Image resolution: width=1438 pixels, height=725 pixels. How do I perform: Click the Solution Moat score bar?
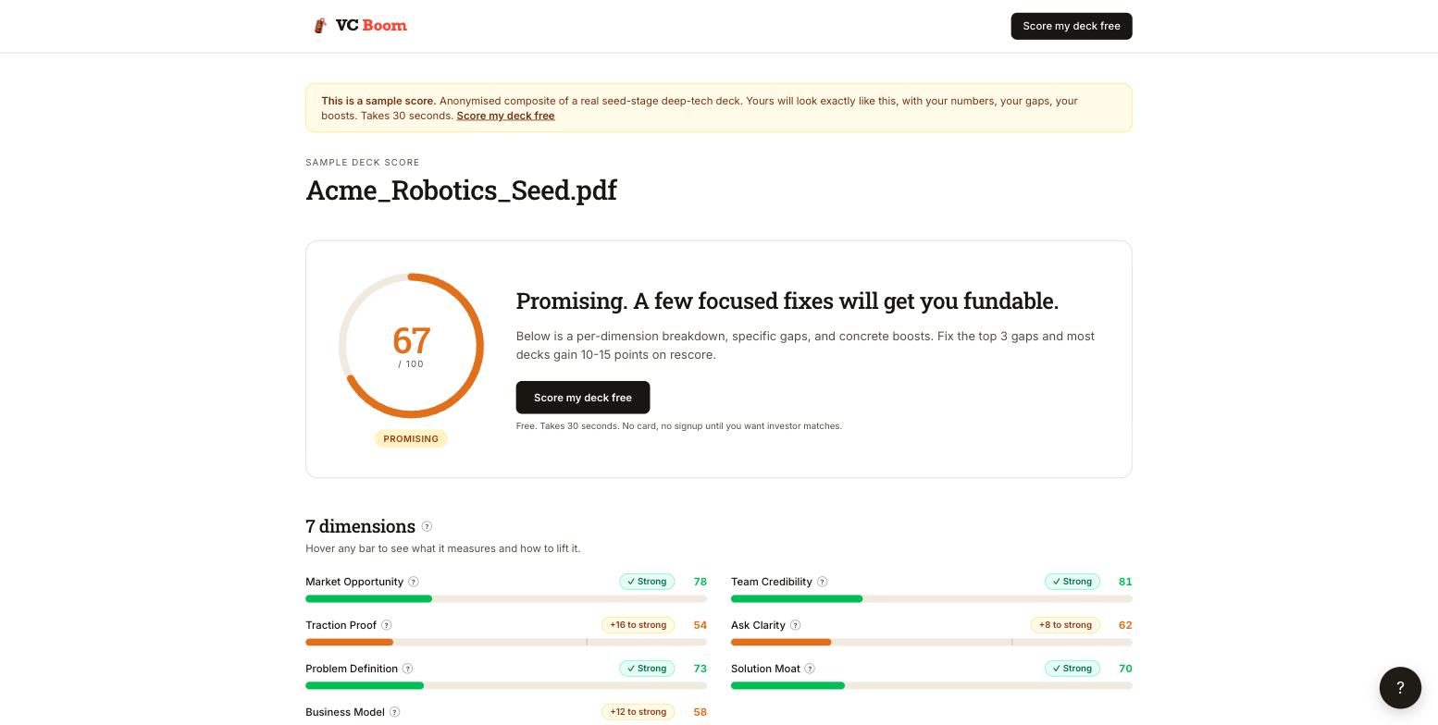pos(932,686)
